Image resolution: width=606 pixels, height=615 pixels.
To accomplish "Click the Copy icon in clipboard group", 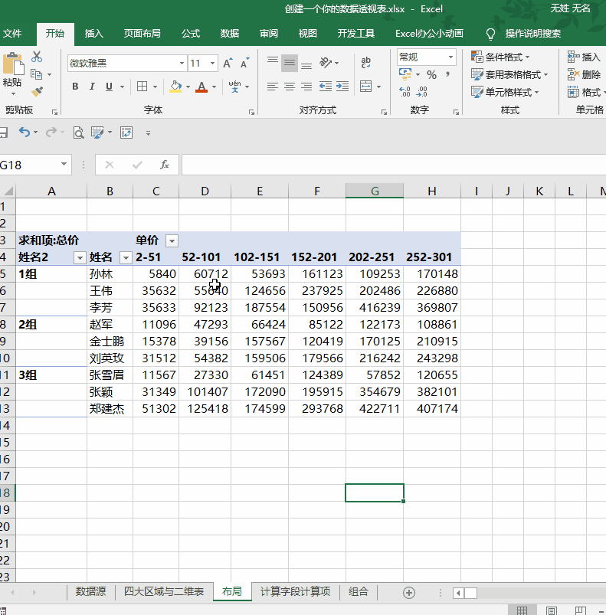I will 37,74.
